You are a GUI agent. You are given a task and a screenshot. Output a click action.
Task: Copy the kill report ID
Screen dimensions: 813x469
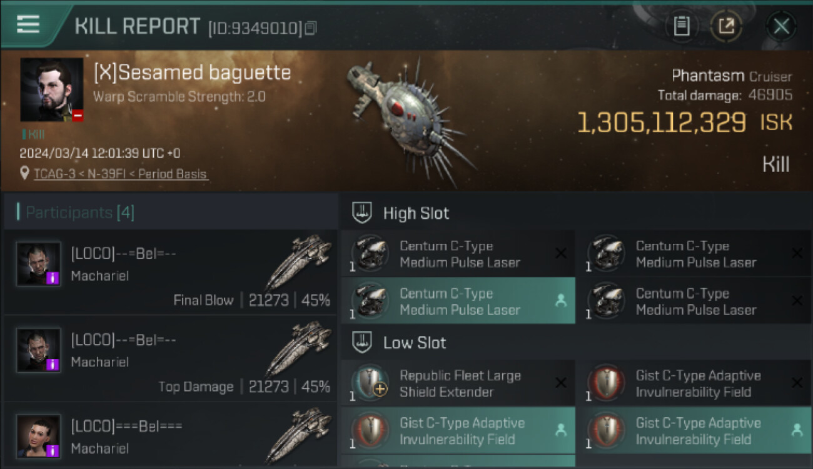[311, 28]
